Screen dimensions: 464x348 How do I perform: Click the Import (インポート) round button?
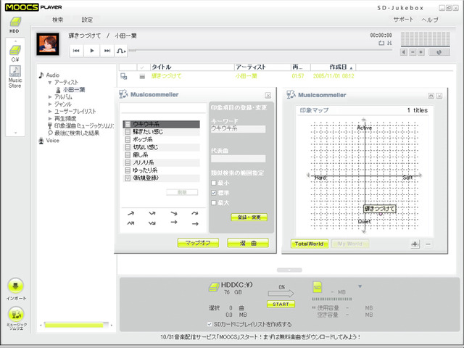[x=15, y=286]
